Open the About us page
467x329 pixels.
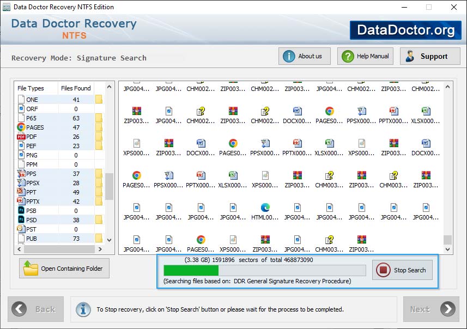tap(305, 56)
